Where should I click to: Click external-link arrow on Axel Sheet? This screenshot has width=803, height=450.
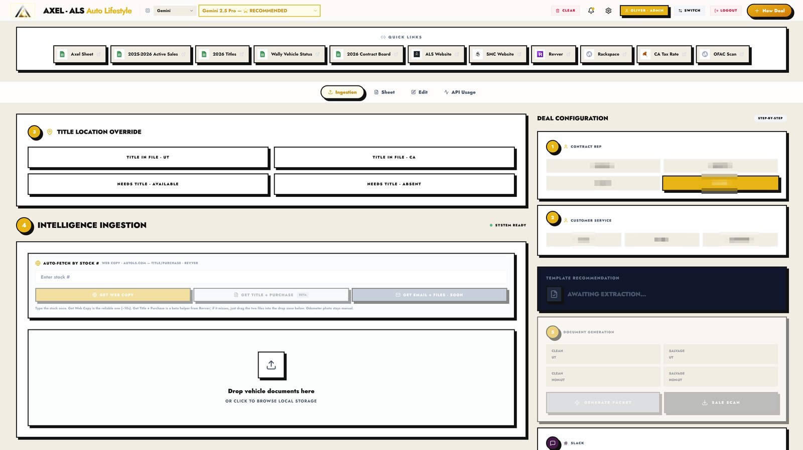pos(99,54)
